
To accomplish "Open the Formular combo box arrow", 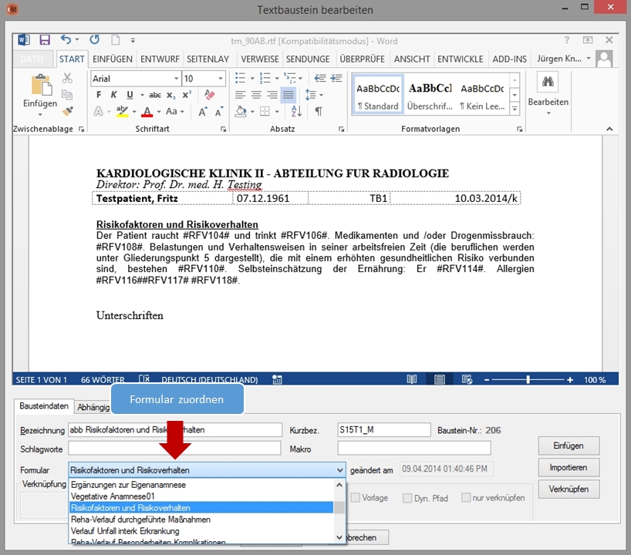I will tap(340, 469).
